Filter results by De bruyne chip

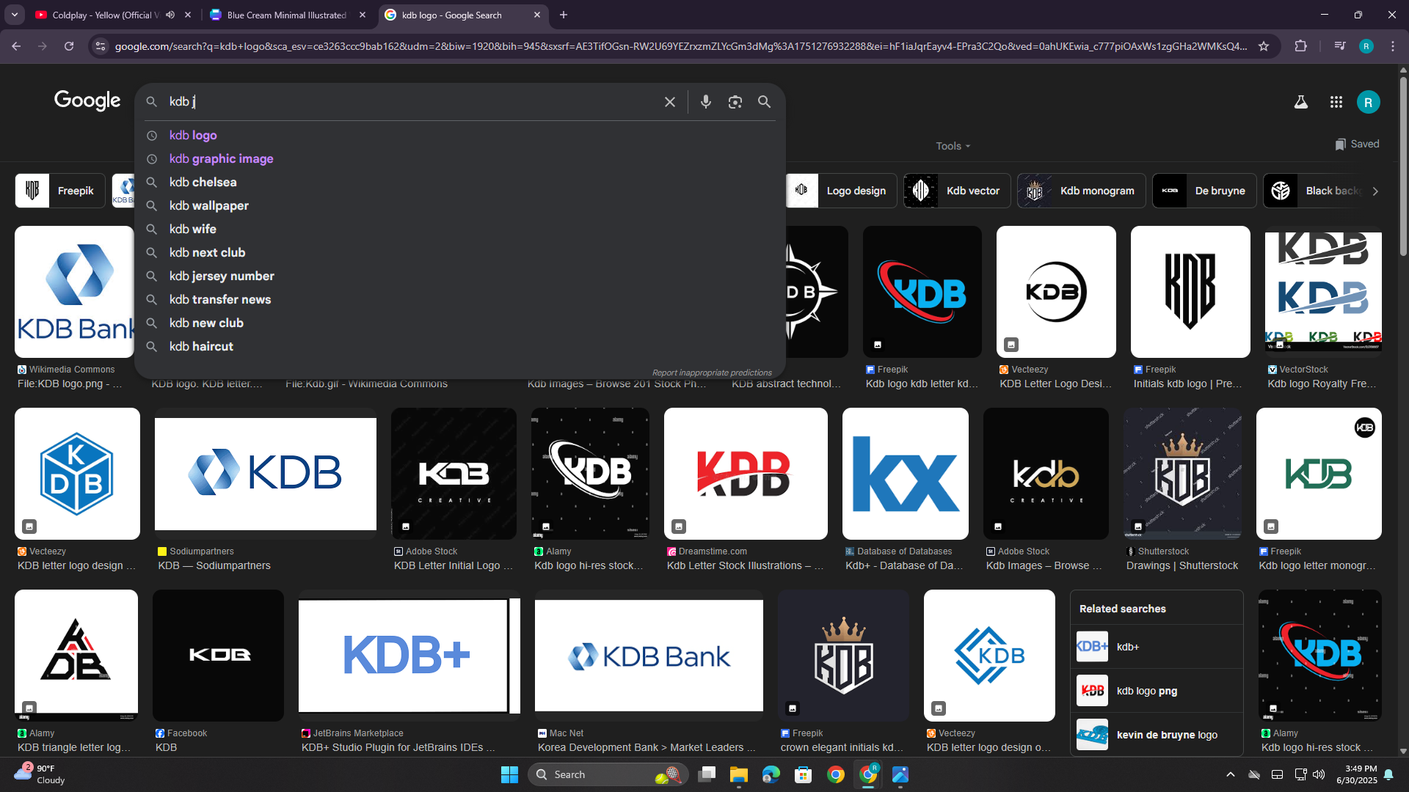tap(1204, 191)
